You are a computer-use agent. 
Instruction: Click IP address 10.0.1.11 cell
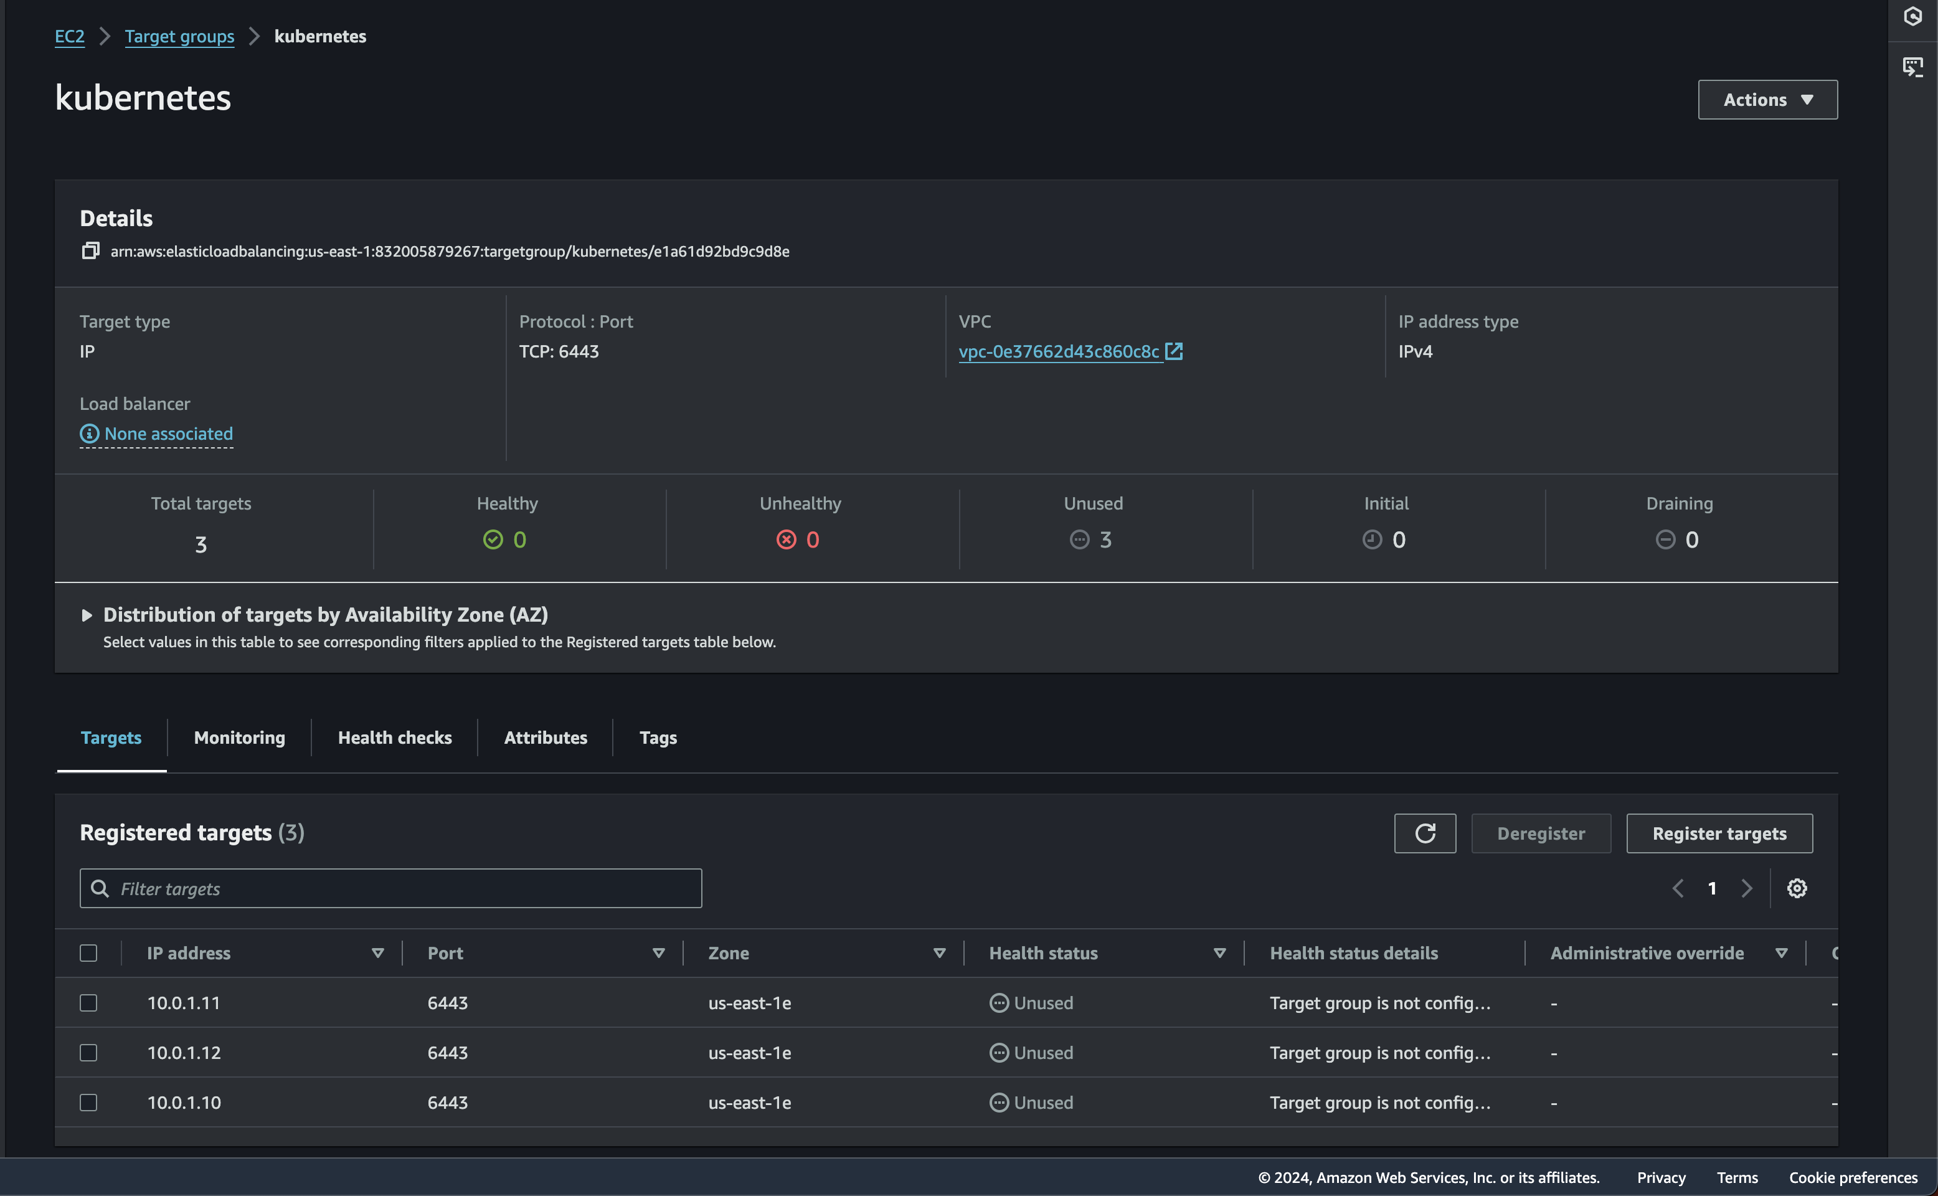184,1003
